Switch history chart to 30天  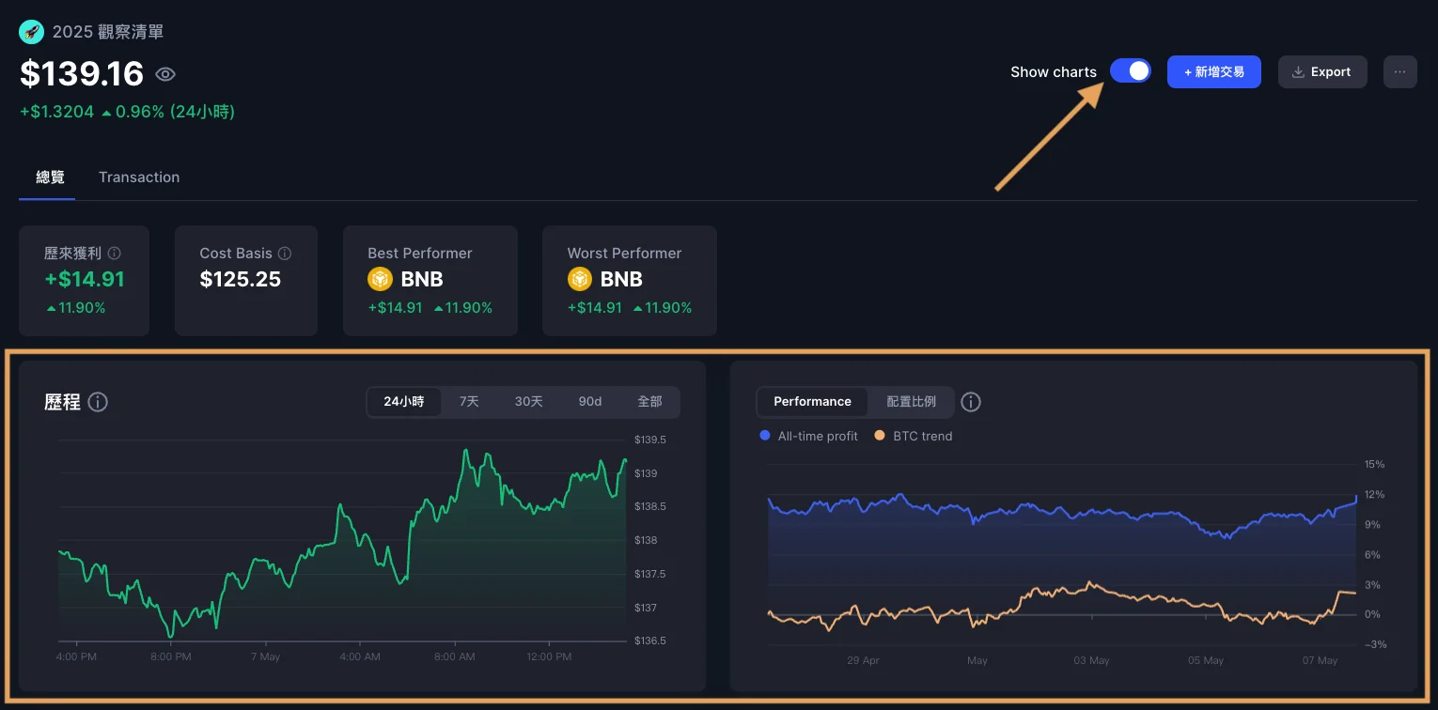528,402
